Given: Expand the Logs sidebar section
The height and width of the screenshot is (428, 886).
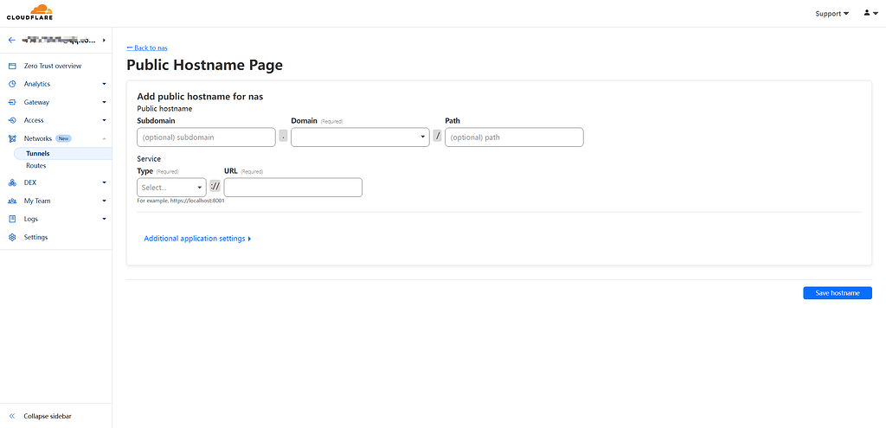Looking at the screenshot, I should [x=104, y=219].
